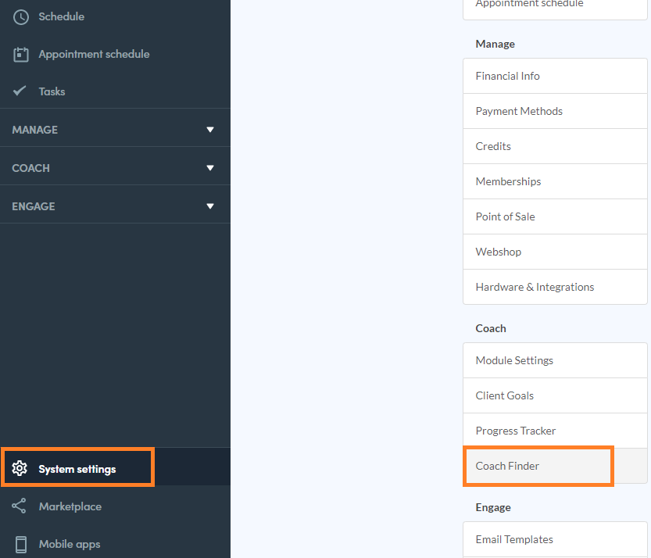Open Webshop settings
This screenshot has height=558, width=651.
(x=555, y=252)
